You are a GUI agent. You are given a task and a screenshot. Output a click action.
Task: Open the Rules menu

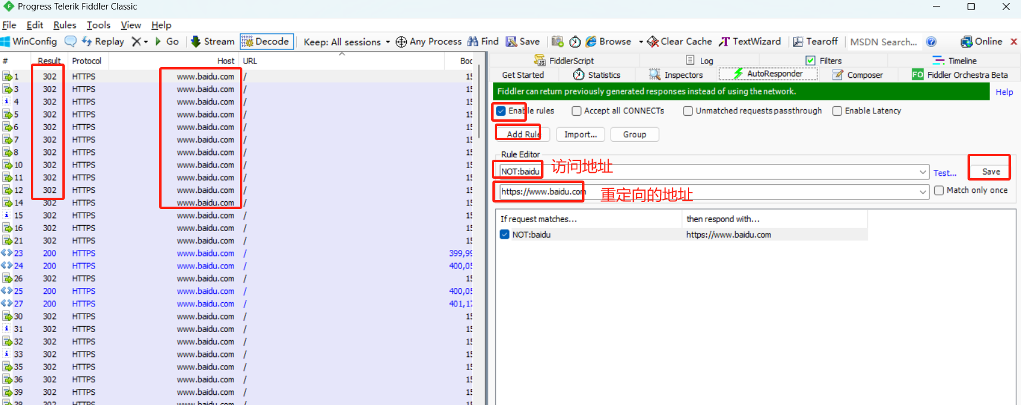click(x=65, y=25)
